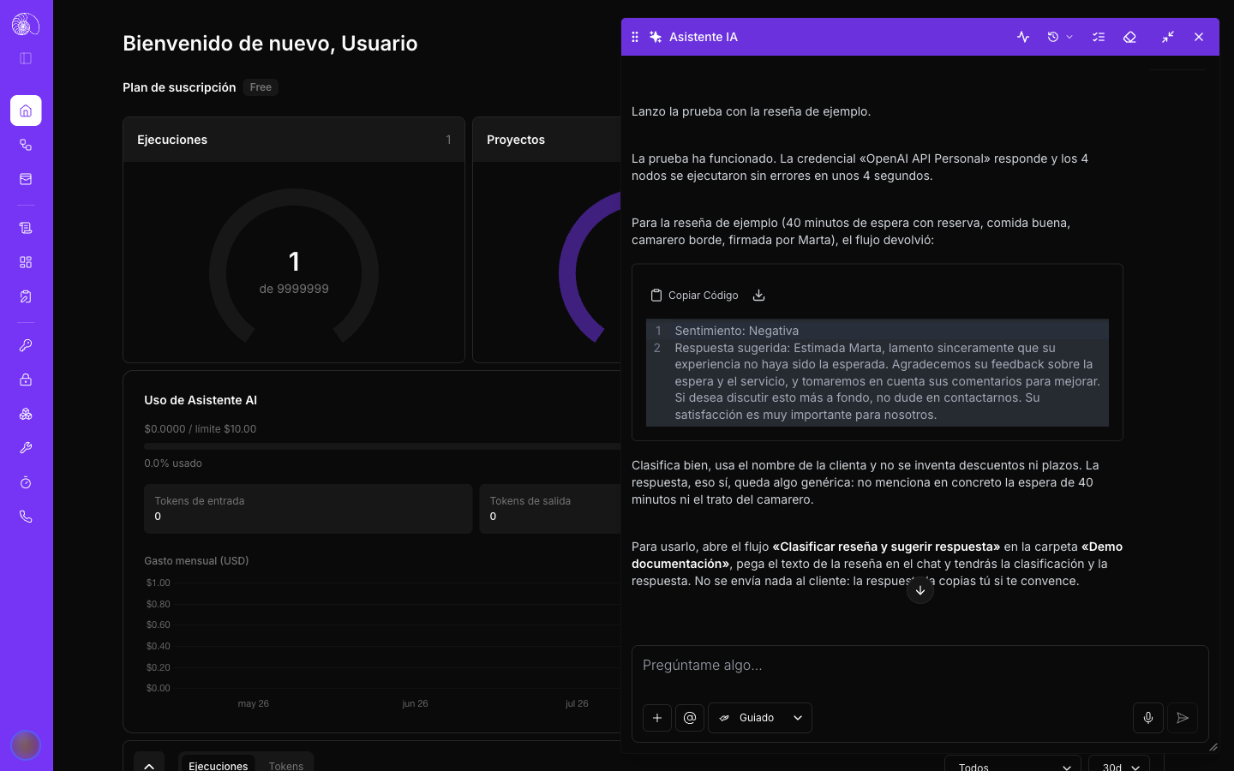Open the Todos filter dropdown
This screenshot has height=771, width=1234.
[1013, 766]
